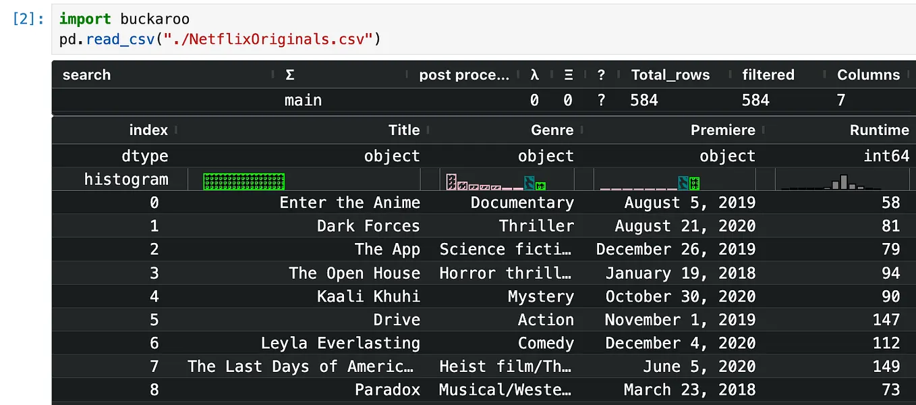Open the Premiere column sort options

pyautogui.click(x=764, y=130)
